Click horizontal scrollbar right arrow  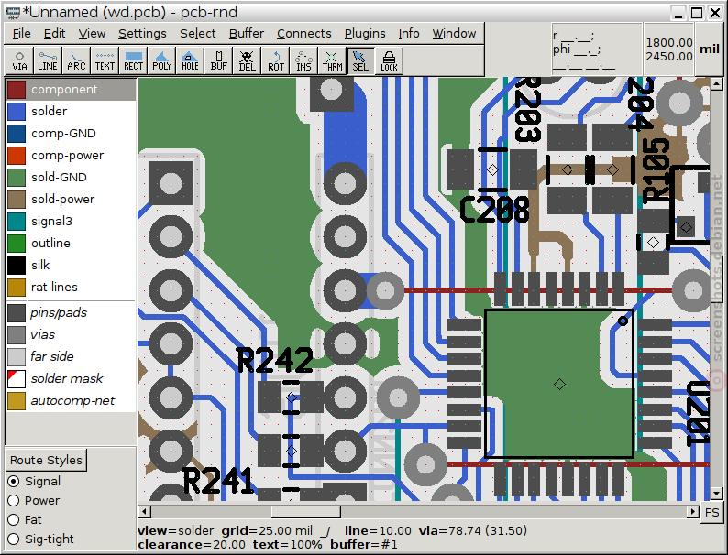point(693,511)
